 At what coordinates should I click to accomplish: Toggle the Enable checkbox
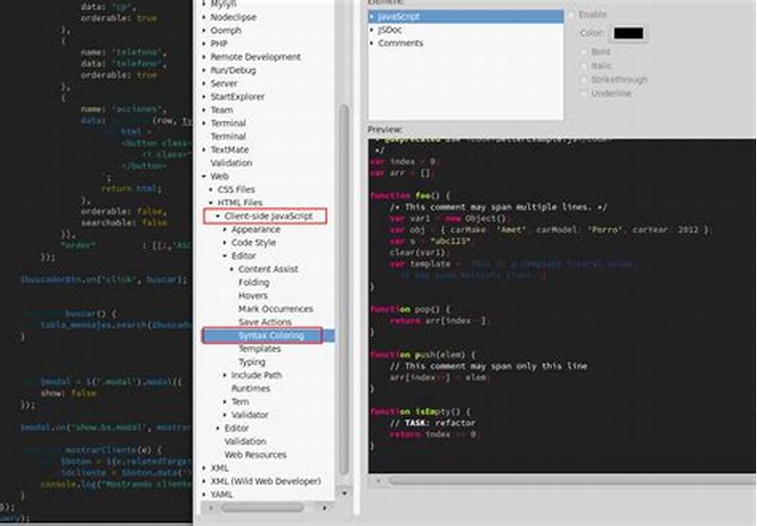572,15
